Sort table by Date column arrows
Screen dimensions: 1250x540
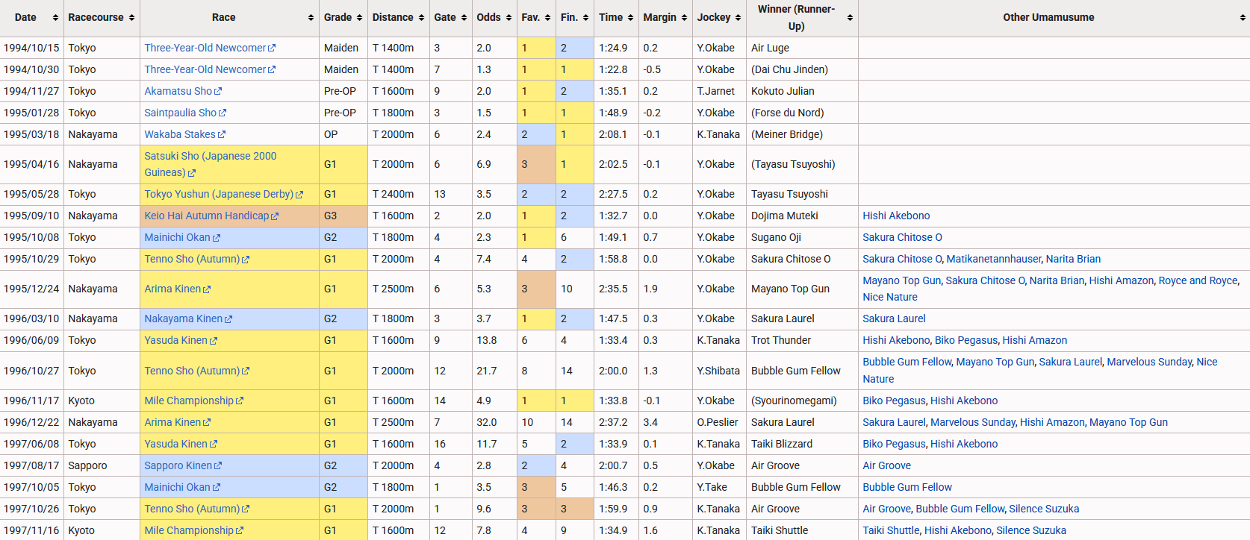[55, 18]
